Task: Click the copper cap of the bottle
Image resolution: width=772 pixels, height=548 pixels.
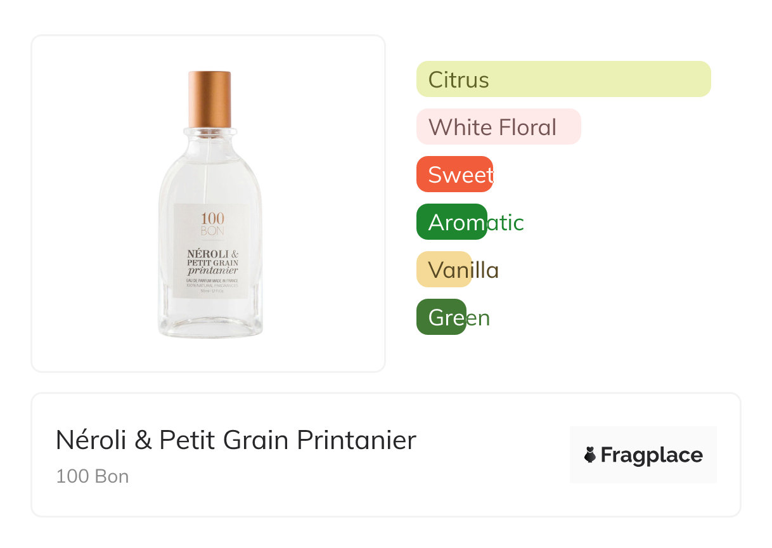Action: (210, 98)
